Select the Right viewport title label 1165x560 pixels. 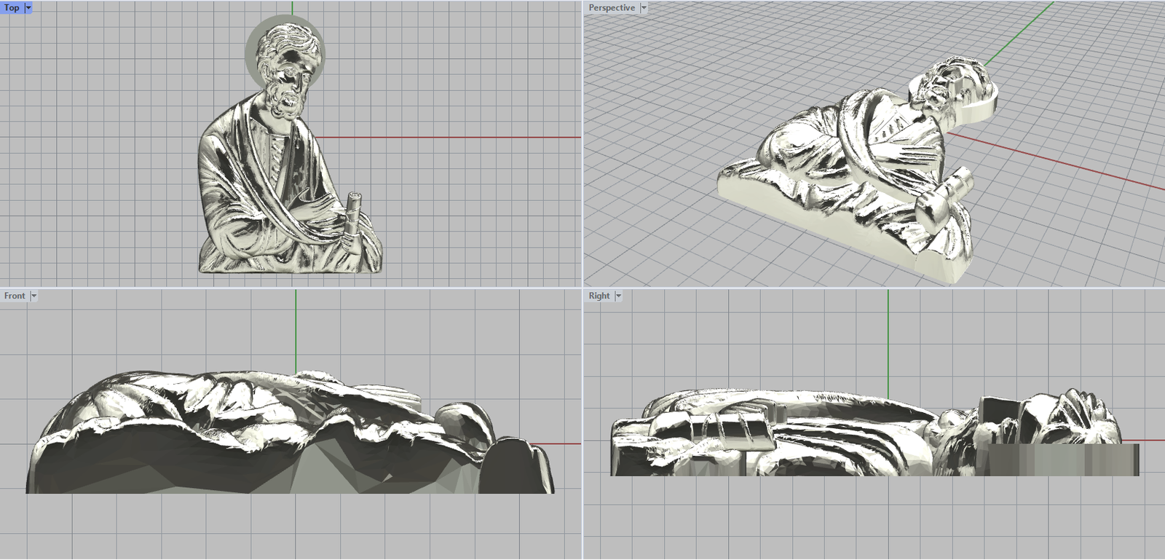coord(599,296)
